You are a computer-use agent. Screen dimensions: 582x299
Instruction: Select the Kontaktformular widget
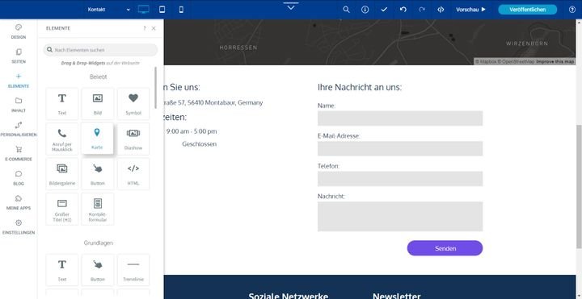[x=98, y=209]
